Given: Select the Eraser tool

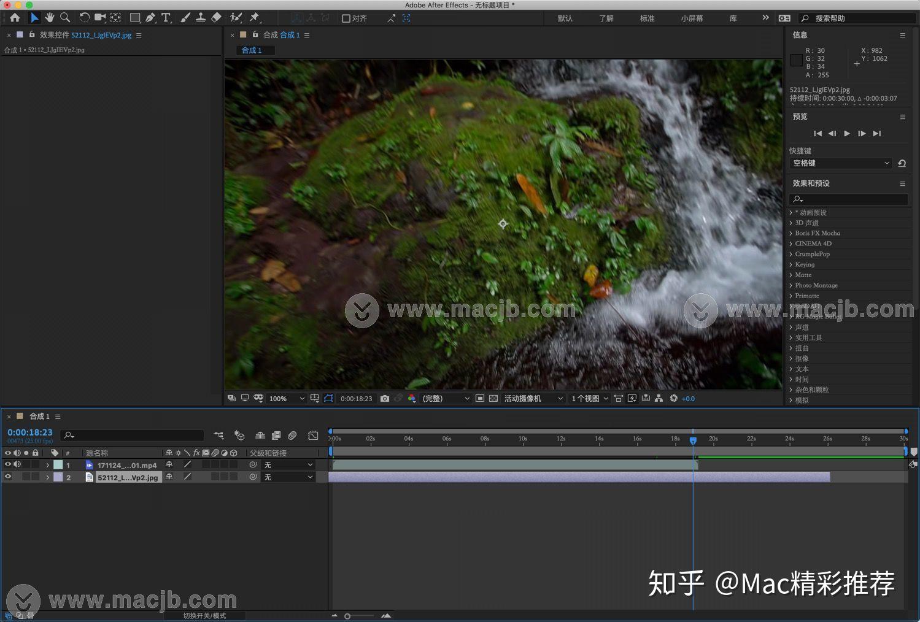Looking at the screenshot, I should (216, 18).
